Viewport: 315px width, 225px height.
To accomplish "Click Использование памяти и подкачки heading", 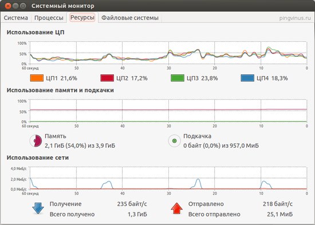I will [x=60, y=90].
